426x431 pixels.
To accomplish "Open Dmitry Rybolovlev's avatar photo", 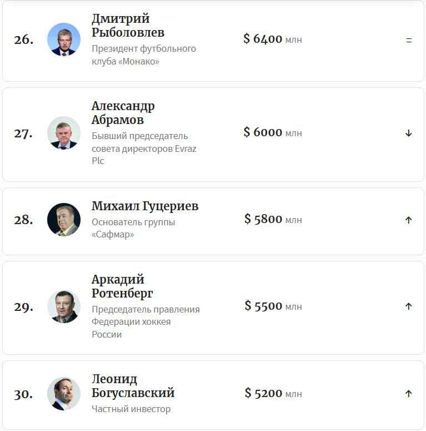I will point(64,39).
